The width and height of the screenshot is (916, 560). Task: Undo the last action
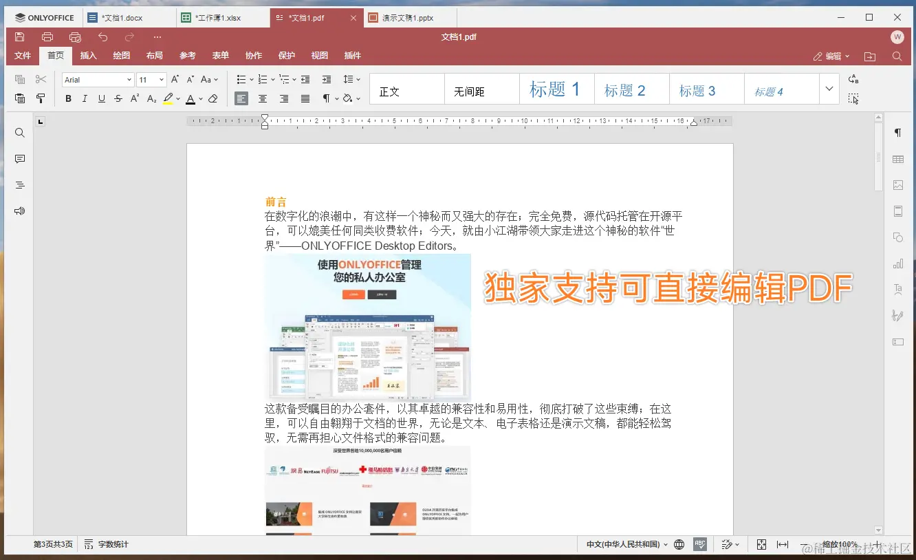pyautogui.click(x=103, y=37)
